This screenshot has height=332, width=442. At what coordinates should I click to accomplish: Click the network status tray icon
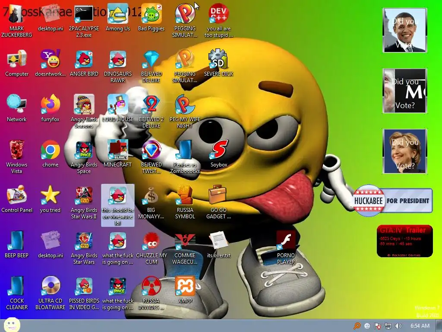tap(388, 326)
